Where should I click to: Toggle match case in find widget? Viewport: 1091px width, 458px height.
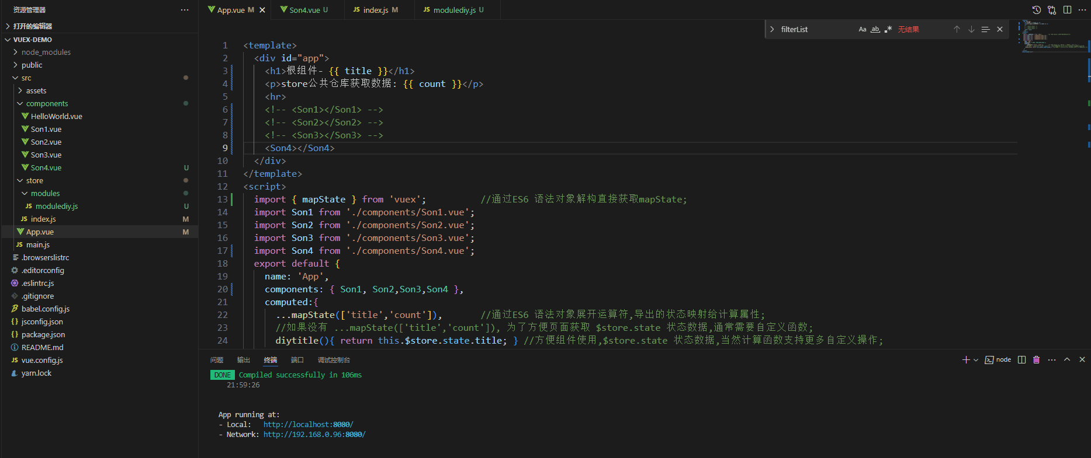(x=863, y=29)
